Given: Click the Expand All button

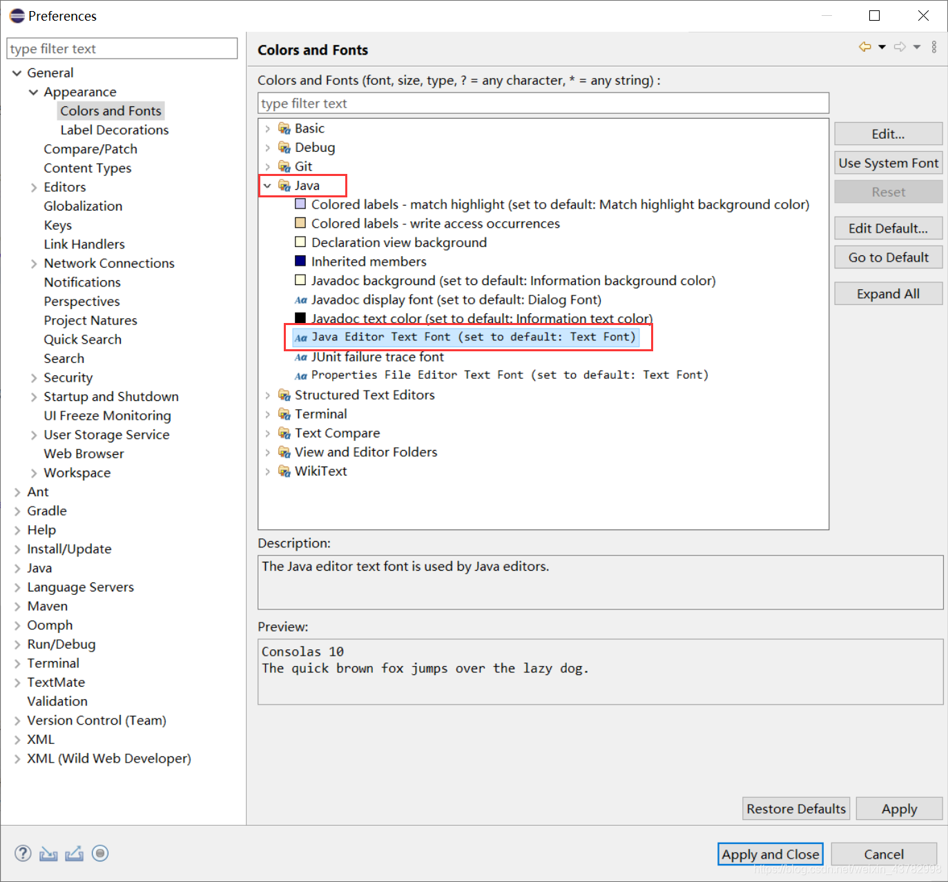Looking at the screenshot, I should click(x=889, y=294).
